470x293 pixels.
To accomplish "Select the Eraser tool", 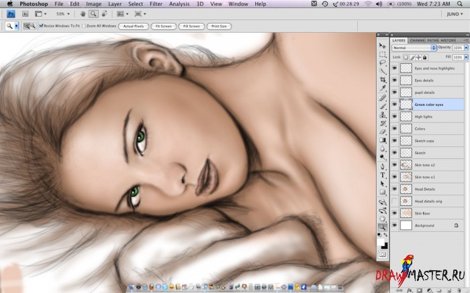I will 382,131.
